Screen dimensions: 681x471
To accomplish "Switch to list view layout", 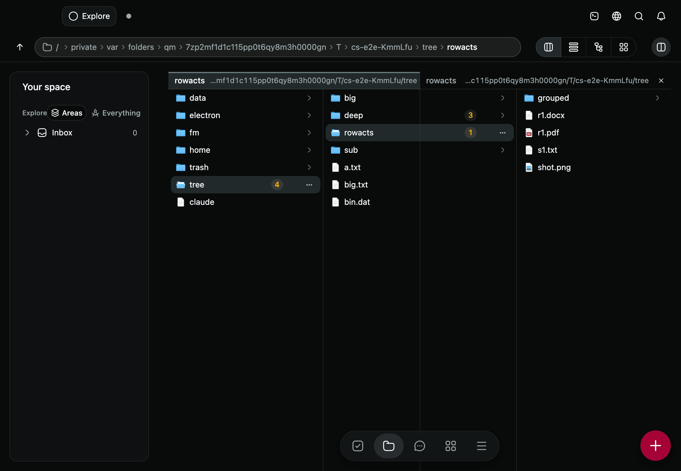I will (x=574, y=47).
